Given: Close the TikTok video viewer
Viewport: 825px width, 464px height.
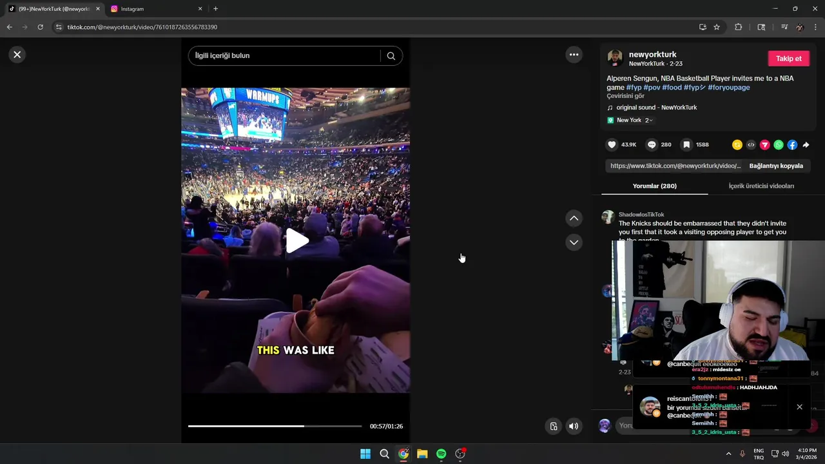Looking at the screenshot, I should click(x=17, y=55).
